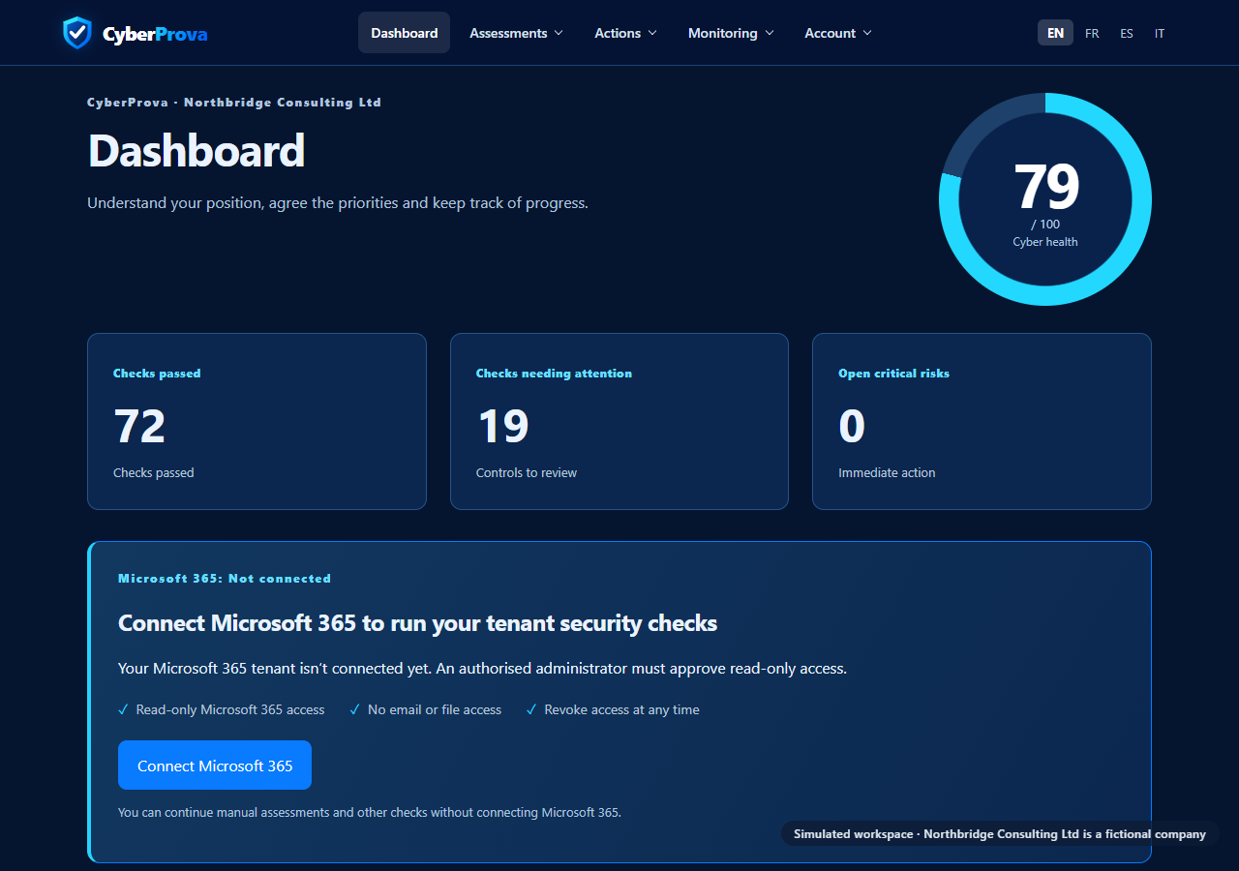Expand the Actions dropdown menu
The image size is (1239, 871).
tap(625, 33)
